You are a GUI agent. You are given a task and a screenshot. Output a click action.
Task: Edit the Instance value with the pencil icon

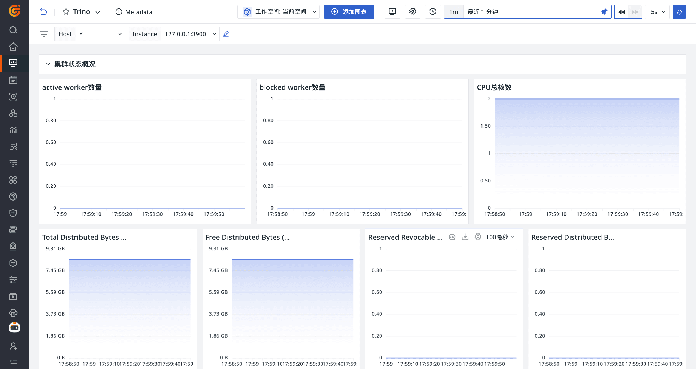[x=226, y=34]
